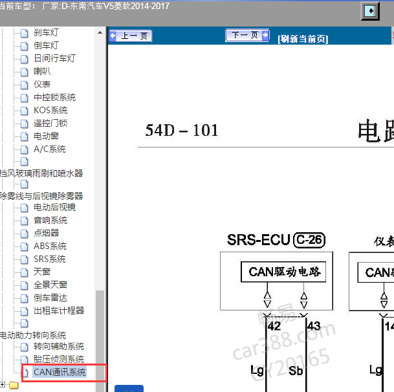The image size is (394, 392).
Task: Click the page icon beside 点烟器
Action: [25, 234]
